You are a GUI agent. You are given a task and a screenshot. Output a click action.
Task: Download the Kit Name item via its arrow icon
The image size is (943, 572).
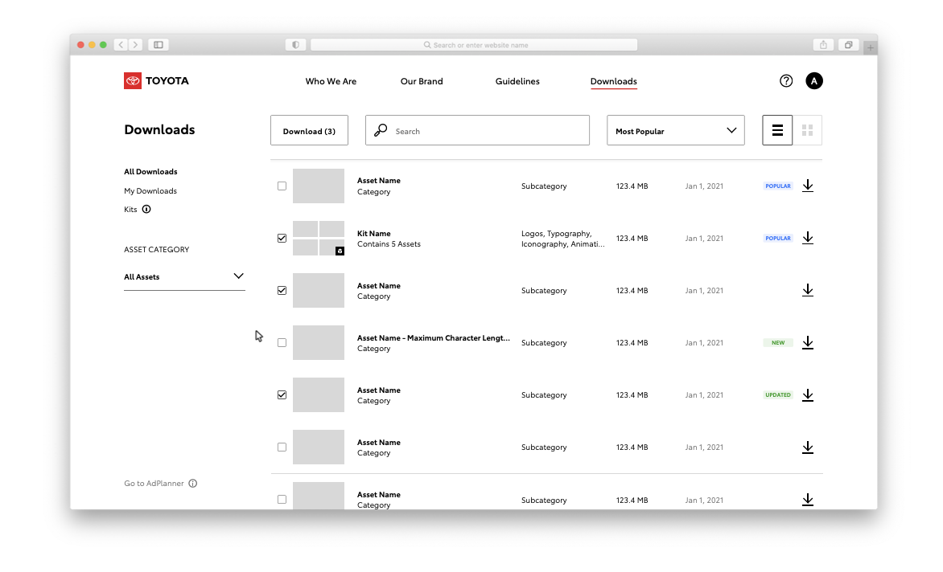coord(808,239)
